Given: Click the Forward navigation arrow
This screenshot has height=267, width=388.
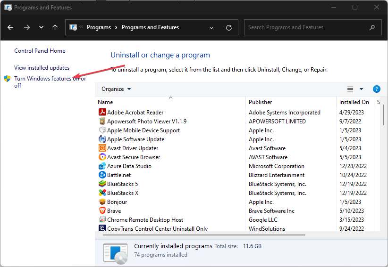Looking at the screenshot, I should (x=27, y=27).
